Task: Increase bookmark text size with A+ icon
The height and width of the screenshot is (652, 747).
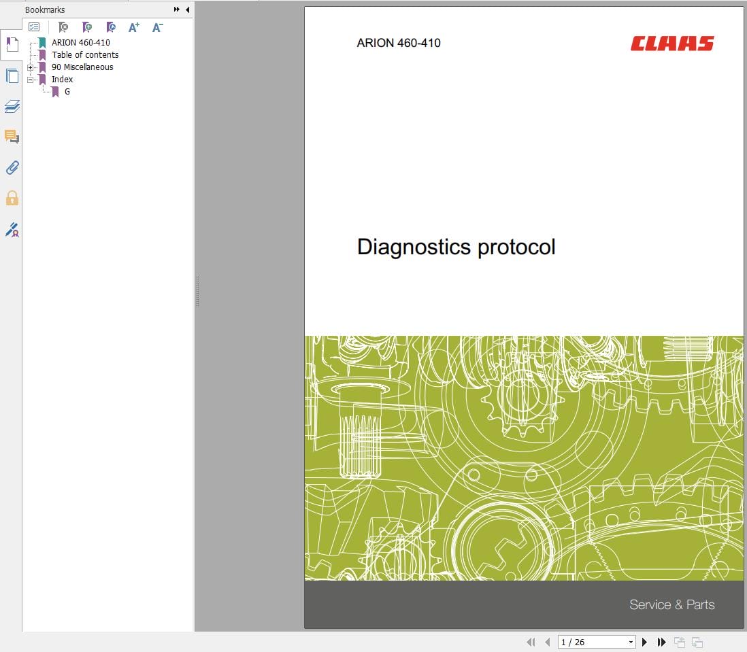Action: pyautogui.click(x=134, y=27)
